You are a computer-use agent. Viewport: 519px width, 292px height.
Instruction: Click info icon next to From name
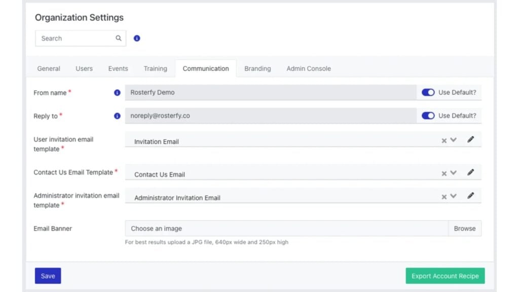[x=117, y=93]
